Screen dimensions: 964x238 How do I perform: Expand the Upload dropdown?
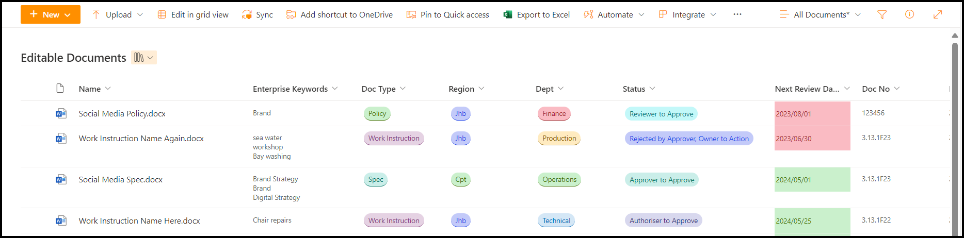pos(118,15)
